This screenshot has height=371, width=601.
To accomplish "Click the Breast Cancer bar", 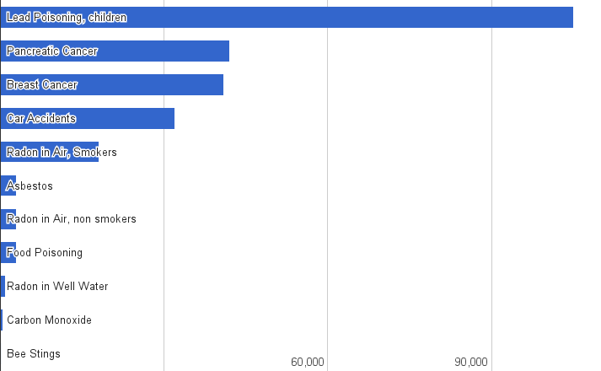I will pyautogui.click(x=112, y=84).
